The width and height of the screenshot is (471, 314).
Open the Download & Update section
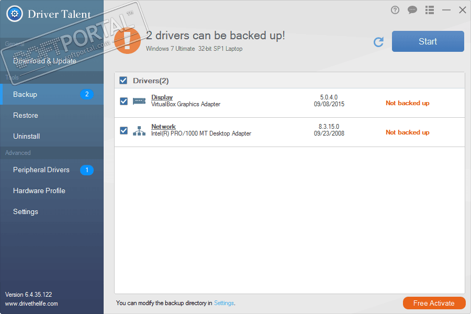click(x=52, y=61)
